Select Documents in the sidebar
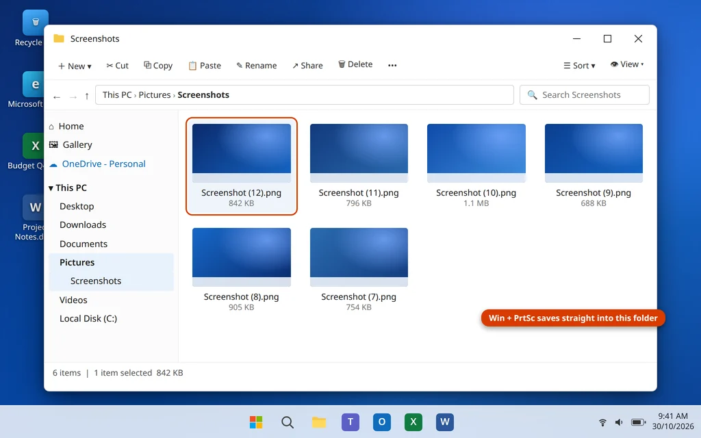The height and width of the screenshot is (438, 701). [x=84, y=244]
